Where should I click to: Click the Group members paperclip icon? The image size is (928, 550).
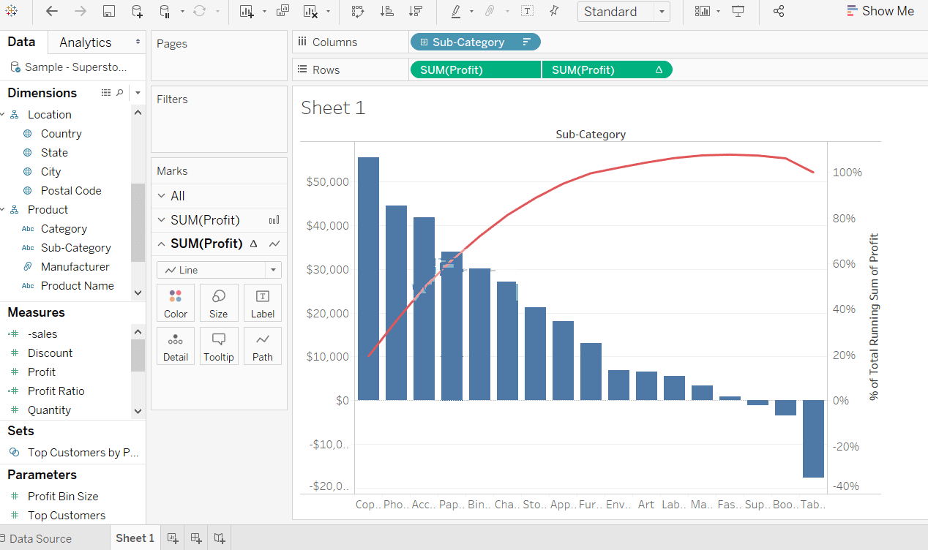490,11
